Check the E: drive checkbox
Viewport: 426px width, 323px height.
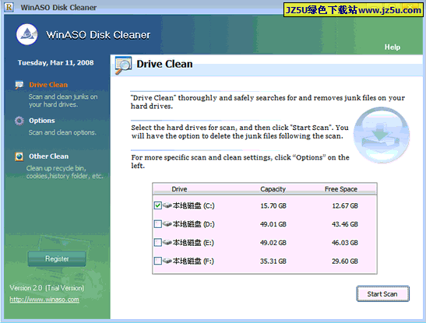pos(157,242)
